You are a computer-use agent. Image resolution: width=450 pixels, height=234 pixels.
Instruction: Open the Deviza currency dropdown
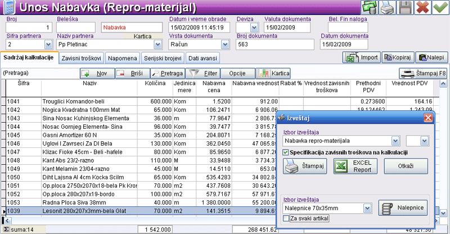pyautogui.click(x=254, y=27)
